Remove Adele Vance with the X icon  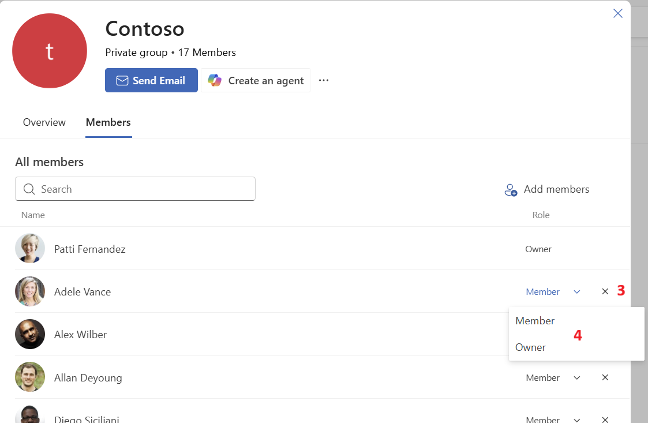point(605,291)
